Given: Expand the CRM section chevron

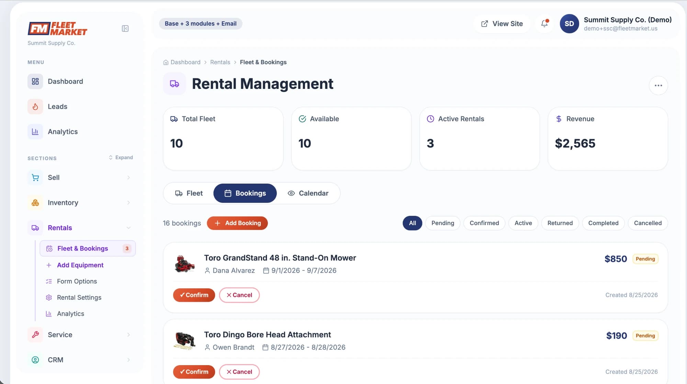Looking at the screenshot, I should 128,360.
